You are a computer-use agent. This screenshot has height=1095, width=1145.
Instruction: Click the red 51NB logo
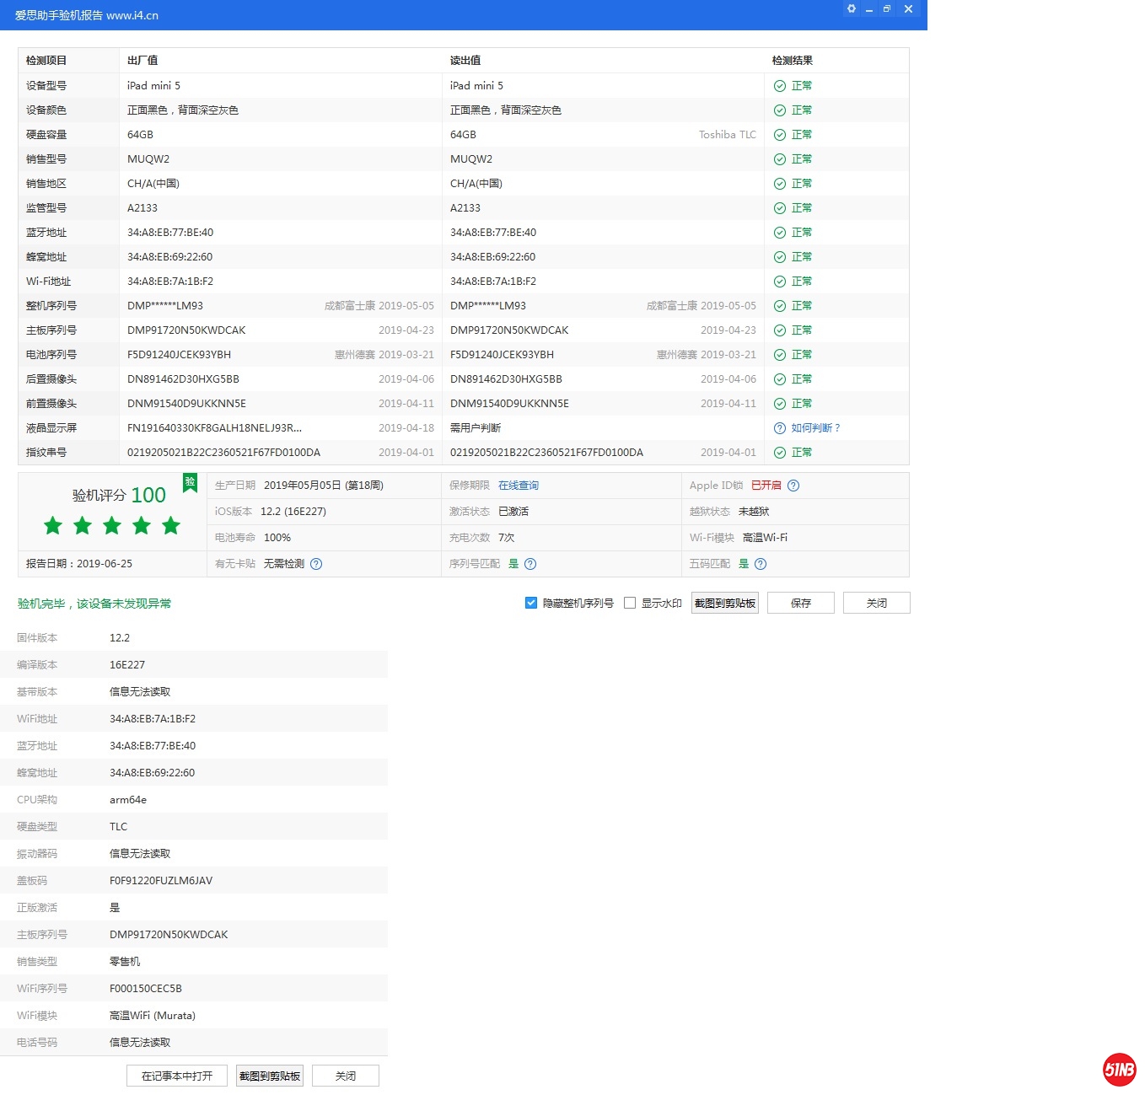click(x=1119, y=1070)
